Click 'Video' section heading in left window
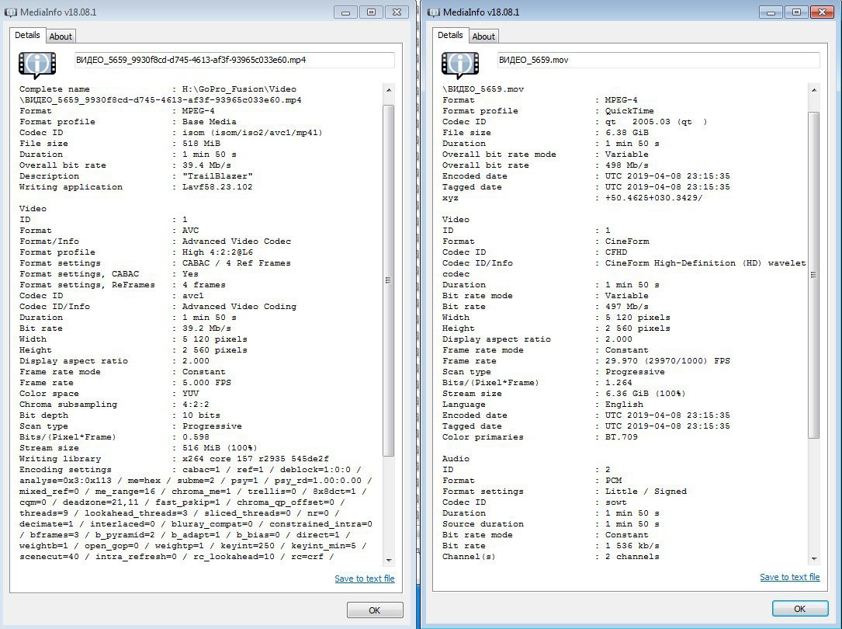 tap(33, 208)
